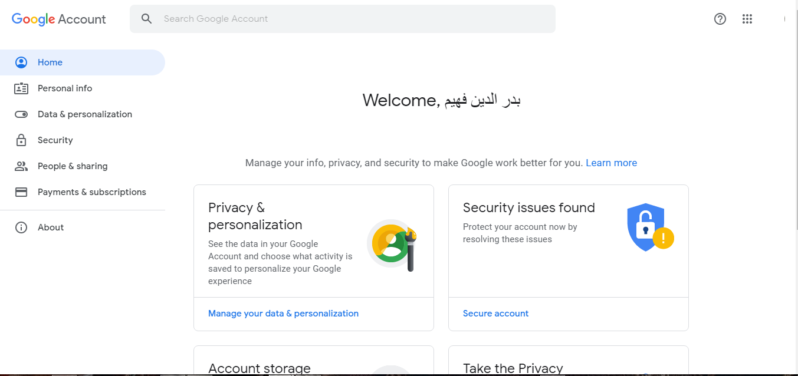The width and height of the screenshot is (798, 376).
Task: Open the Google apps grid launcher
Action: pyautogui.click(x=747, y=19)
